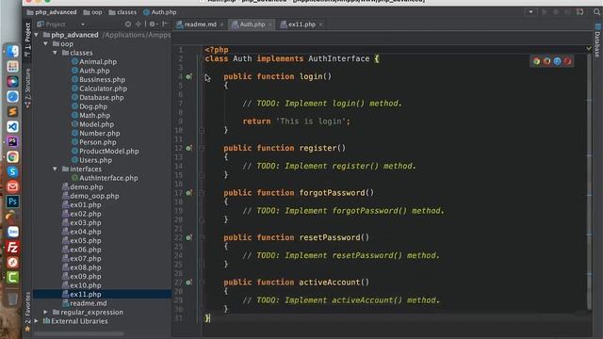Image resolution: width=603 pixels, height=339 pixels.
Task: Click AuthInterface in the class declaration
Action: (x=339, y=58)
